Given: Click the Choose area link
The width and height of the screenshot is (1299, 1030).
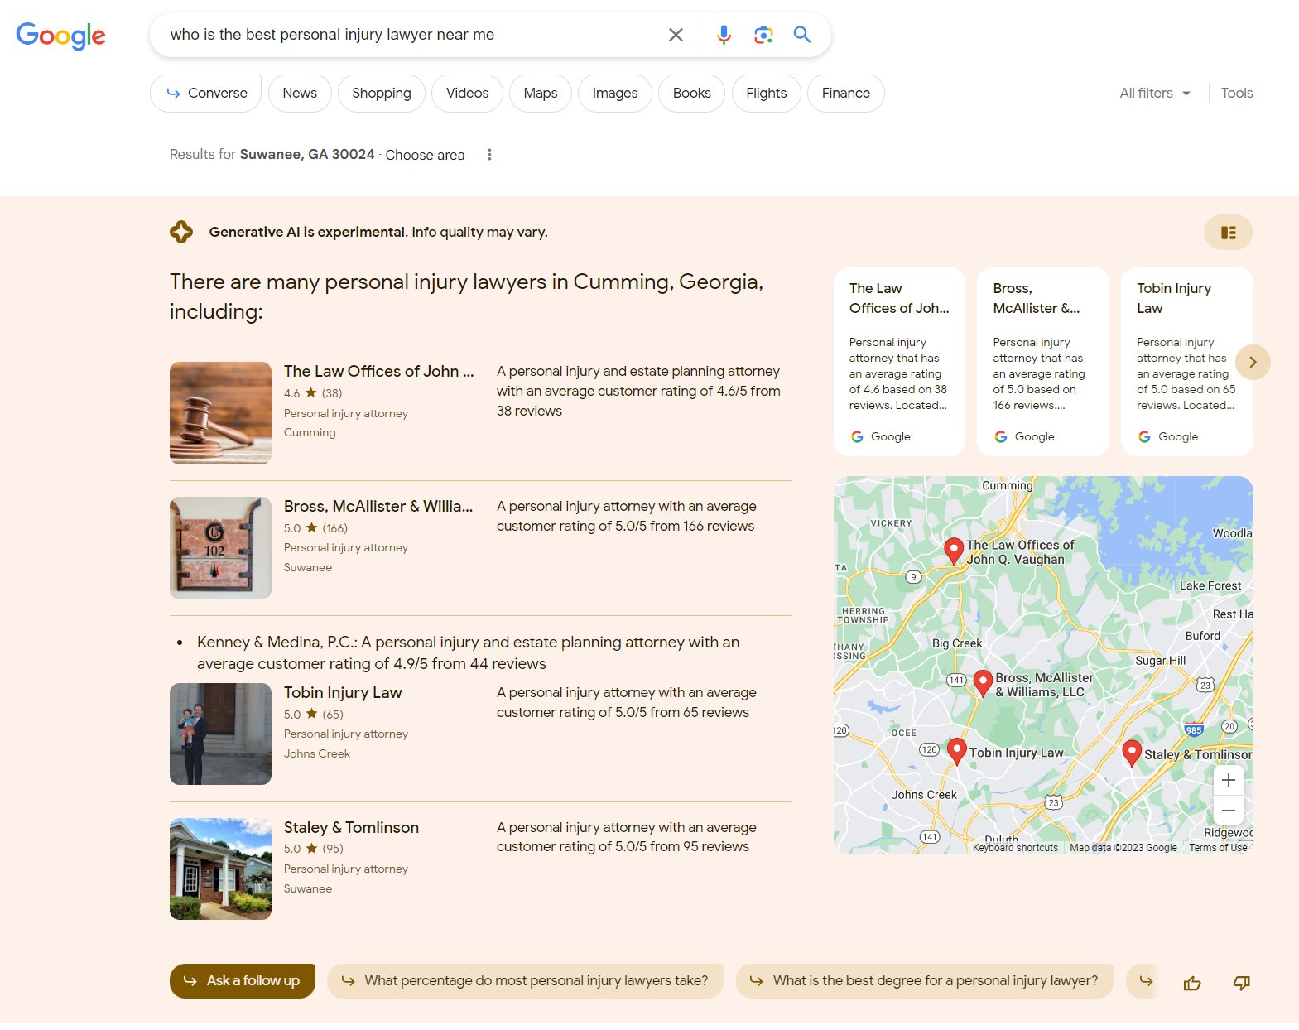Looking at the screenshot, I should (425, 155).
